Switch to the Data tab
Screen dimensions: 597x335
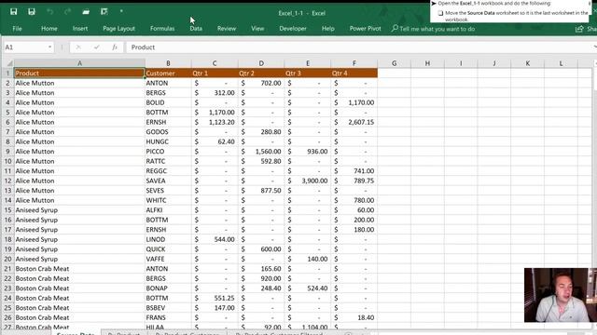pyautogui.click(x=196, y=29)
